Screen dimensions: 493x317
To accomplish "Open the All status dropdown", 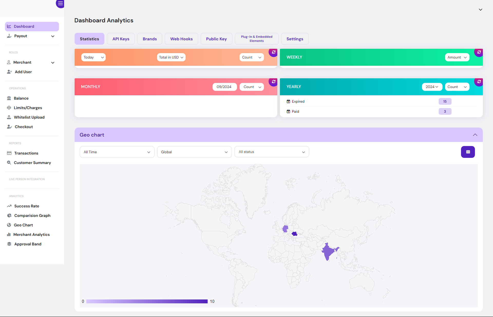I will click(272, 152).
